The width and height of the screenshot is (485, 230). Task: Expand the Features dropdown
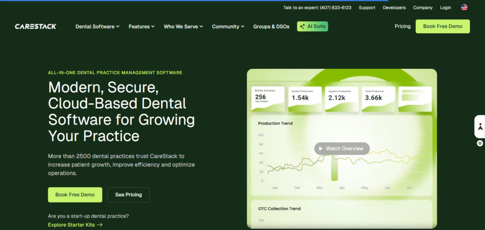[142, 27]
